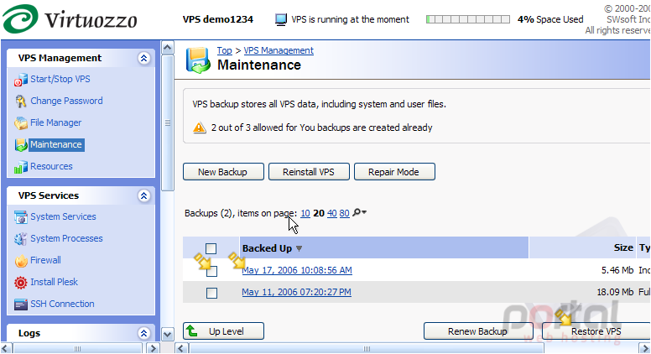Click the sidebar vertical scrollbar down arrow

coord(168,334)
